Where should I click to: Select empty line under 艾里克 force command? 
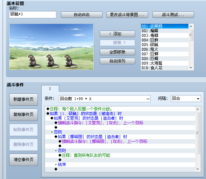coord(120,127)
